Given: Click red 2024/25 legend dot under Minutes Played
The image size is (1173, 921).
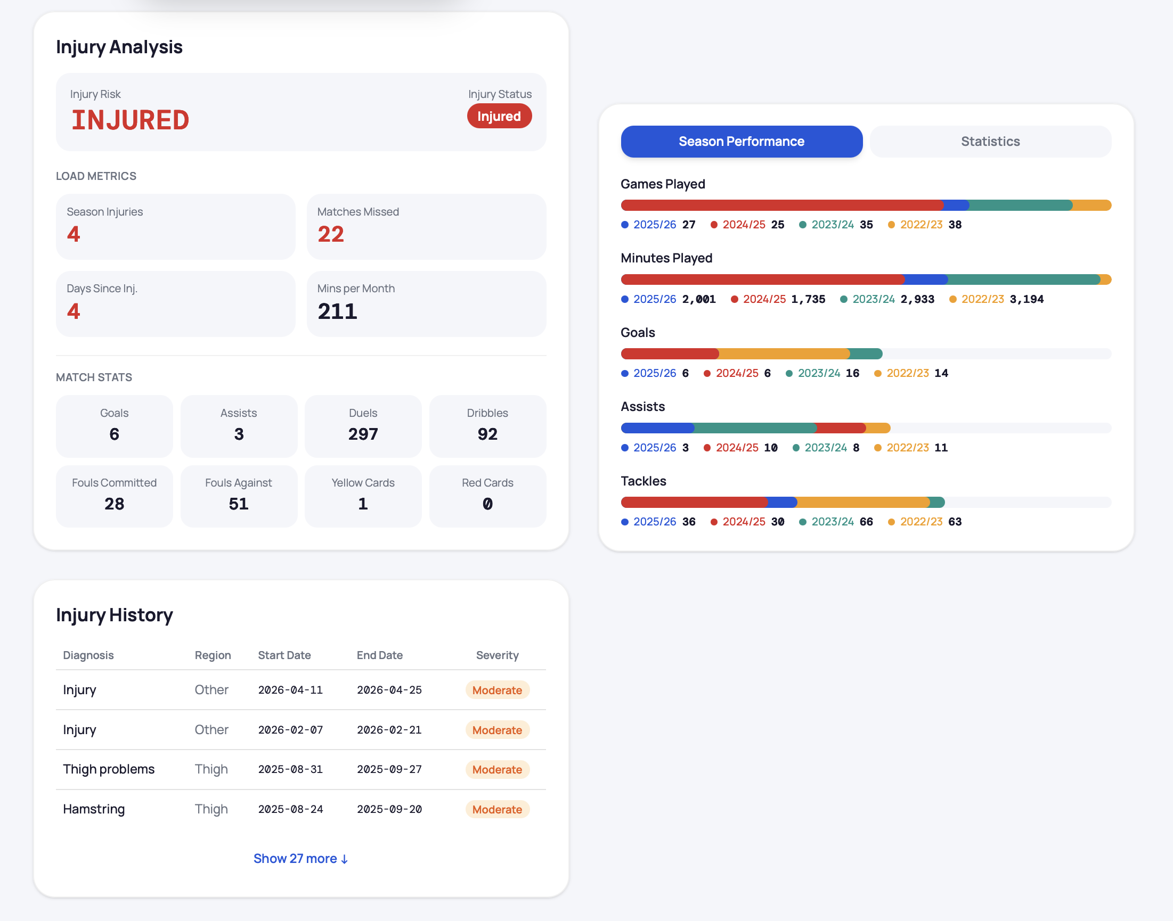Looking at the screenshot, I should (735, 299).
